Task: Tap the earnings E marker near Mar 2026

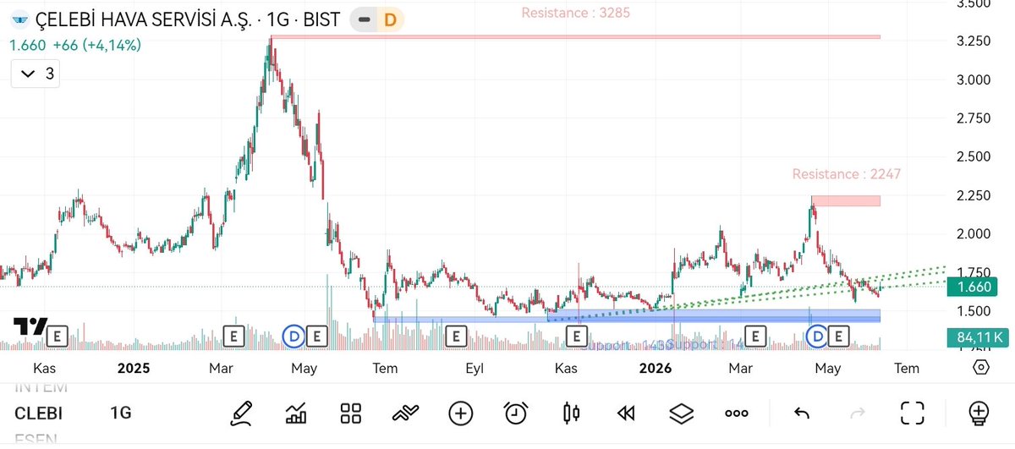Action: click(x=754, y=337)
